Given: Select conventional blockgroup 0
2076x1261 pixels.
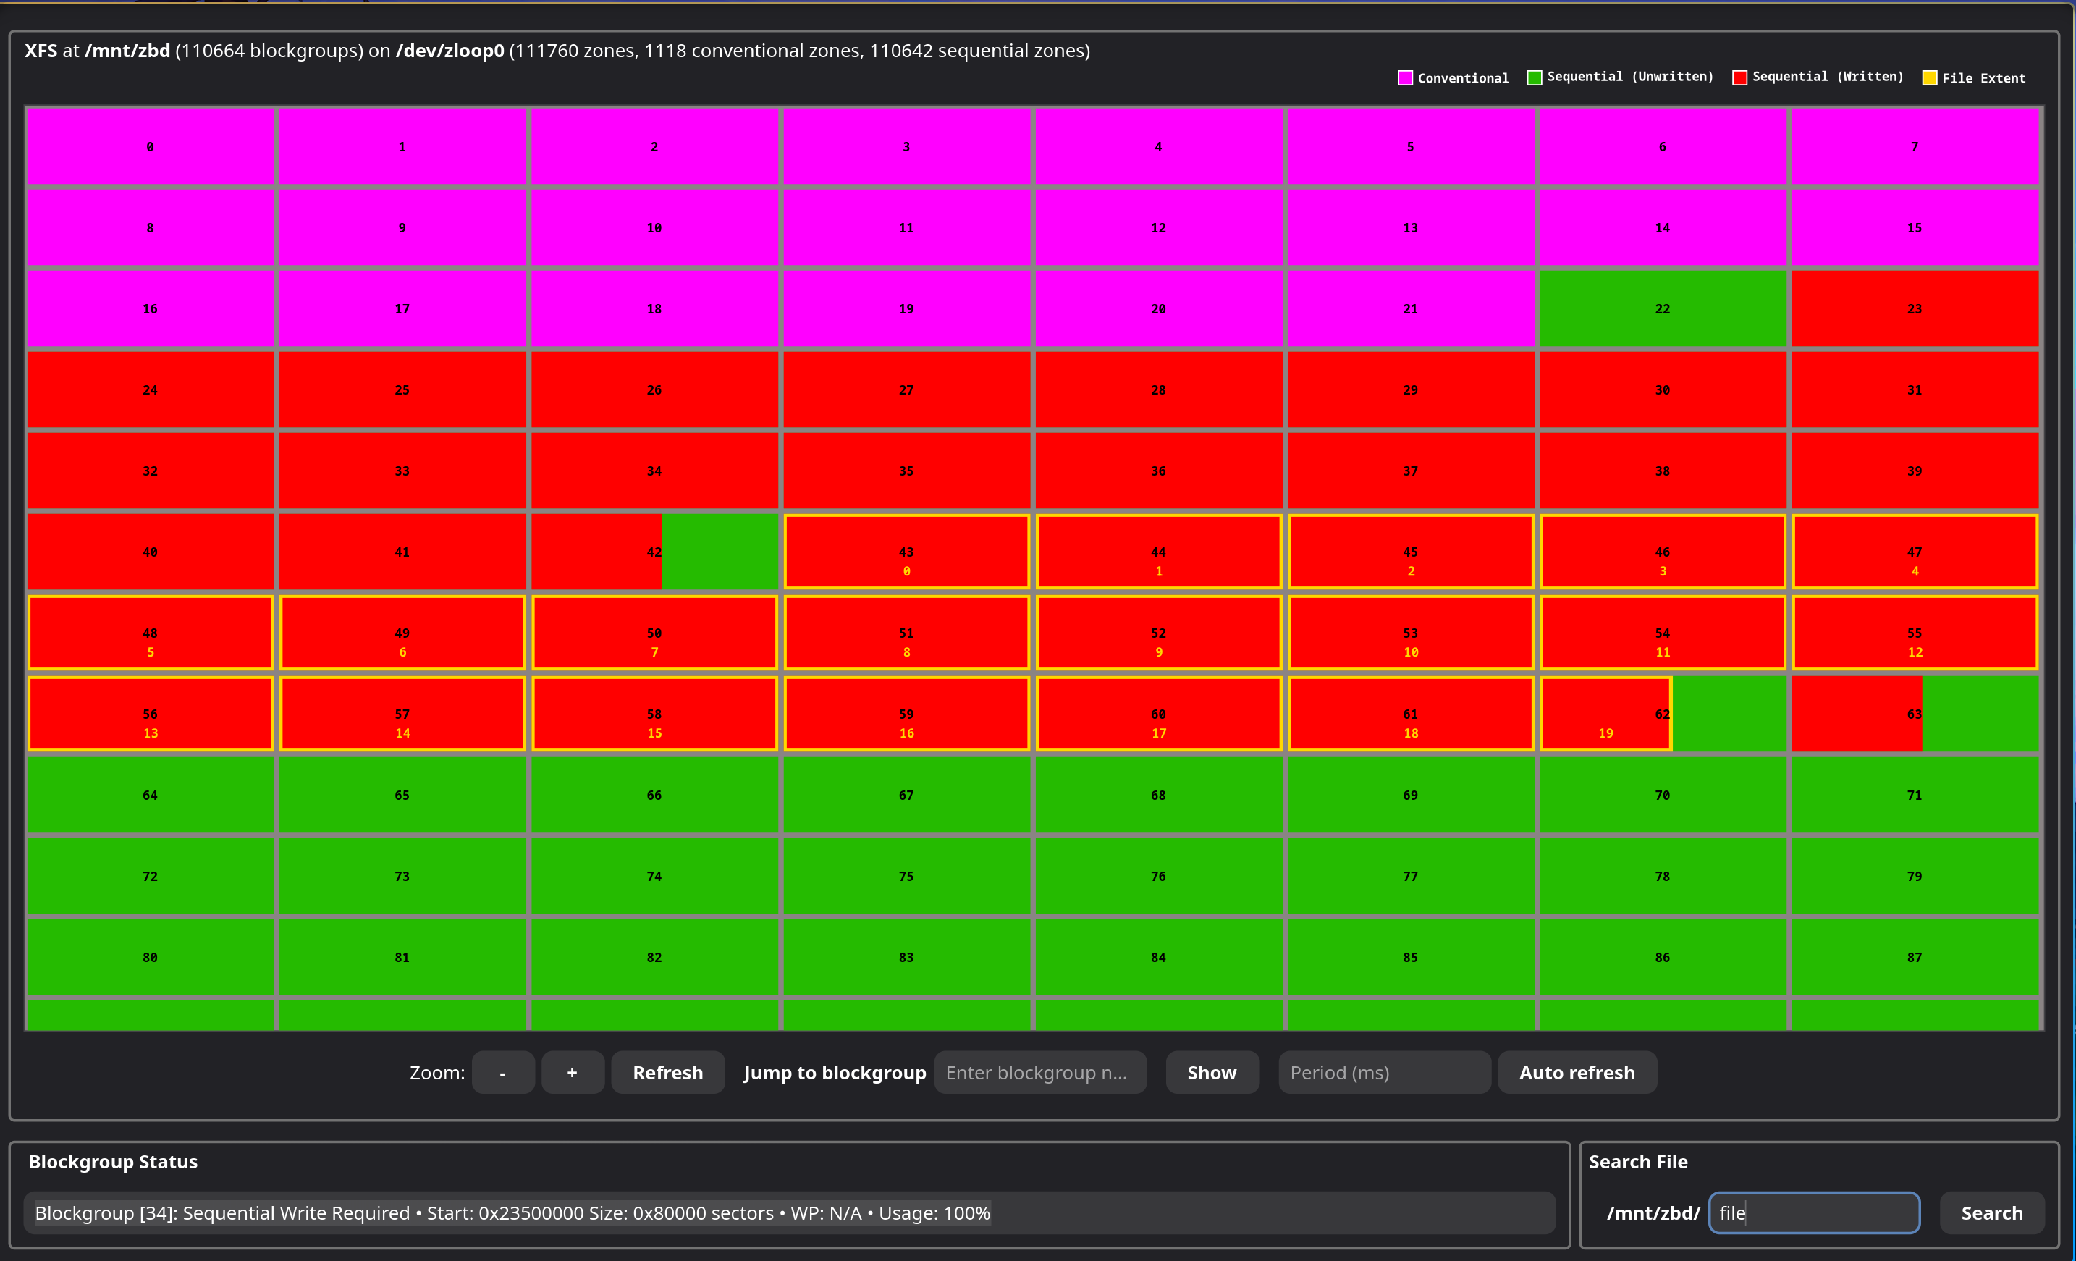Looking at the screenshot, I should point(150,146).
